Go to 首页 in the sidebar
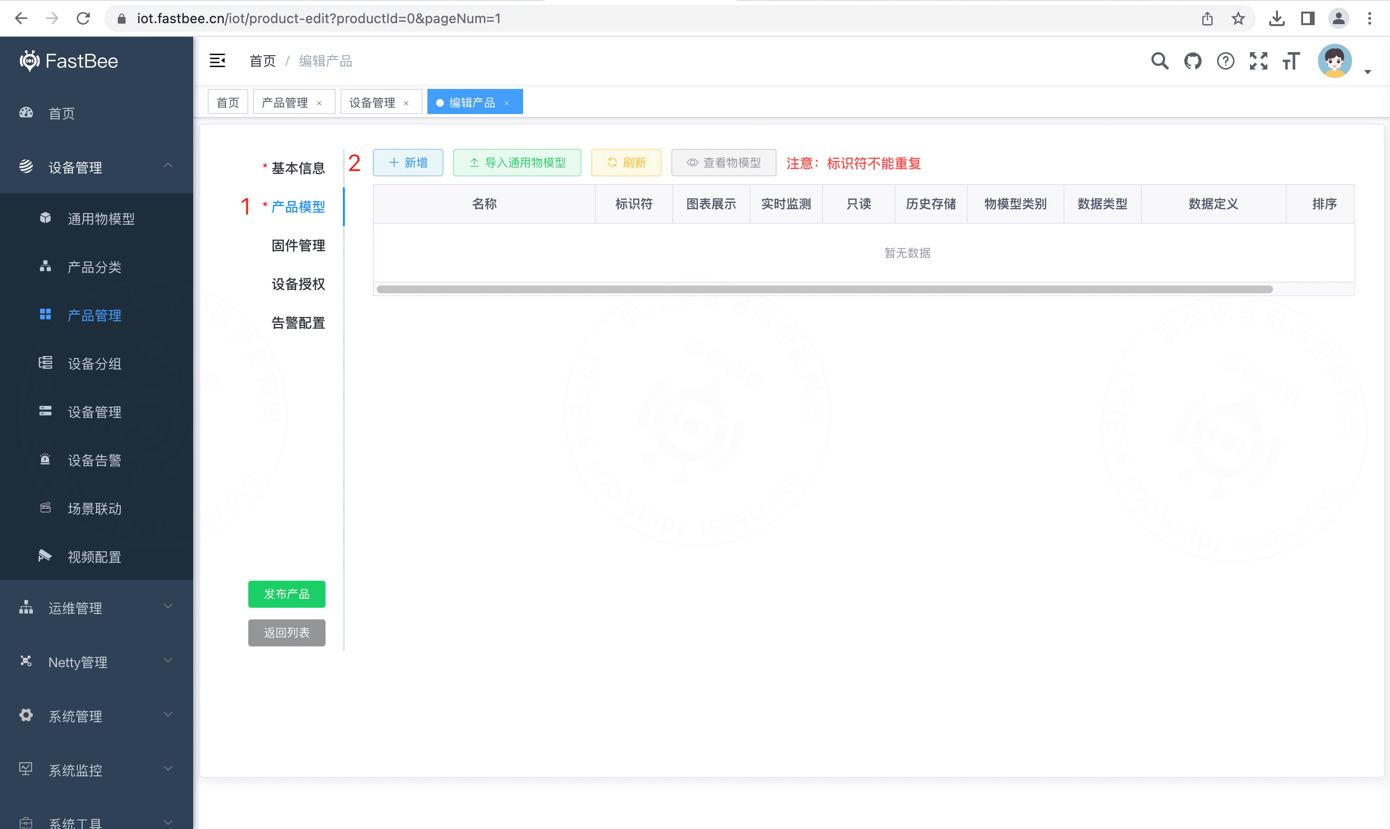The height and width of the screenshot is (829, 1390). click(97, 114)
